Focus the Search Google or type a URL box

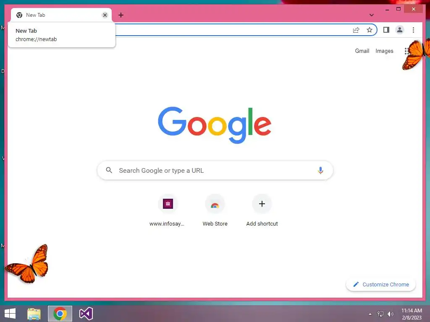tap(215, 170)
